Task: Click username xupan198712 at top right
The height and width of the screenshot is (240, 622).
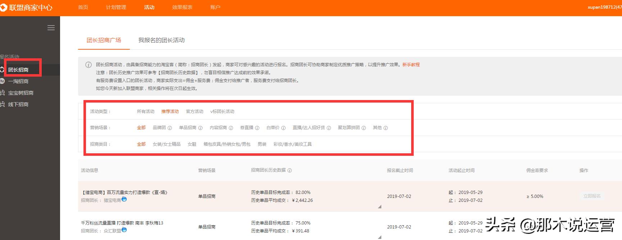Action: tap(604, 7)
